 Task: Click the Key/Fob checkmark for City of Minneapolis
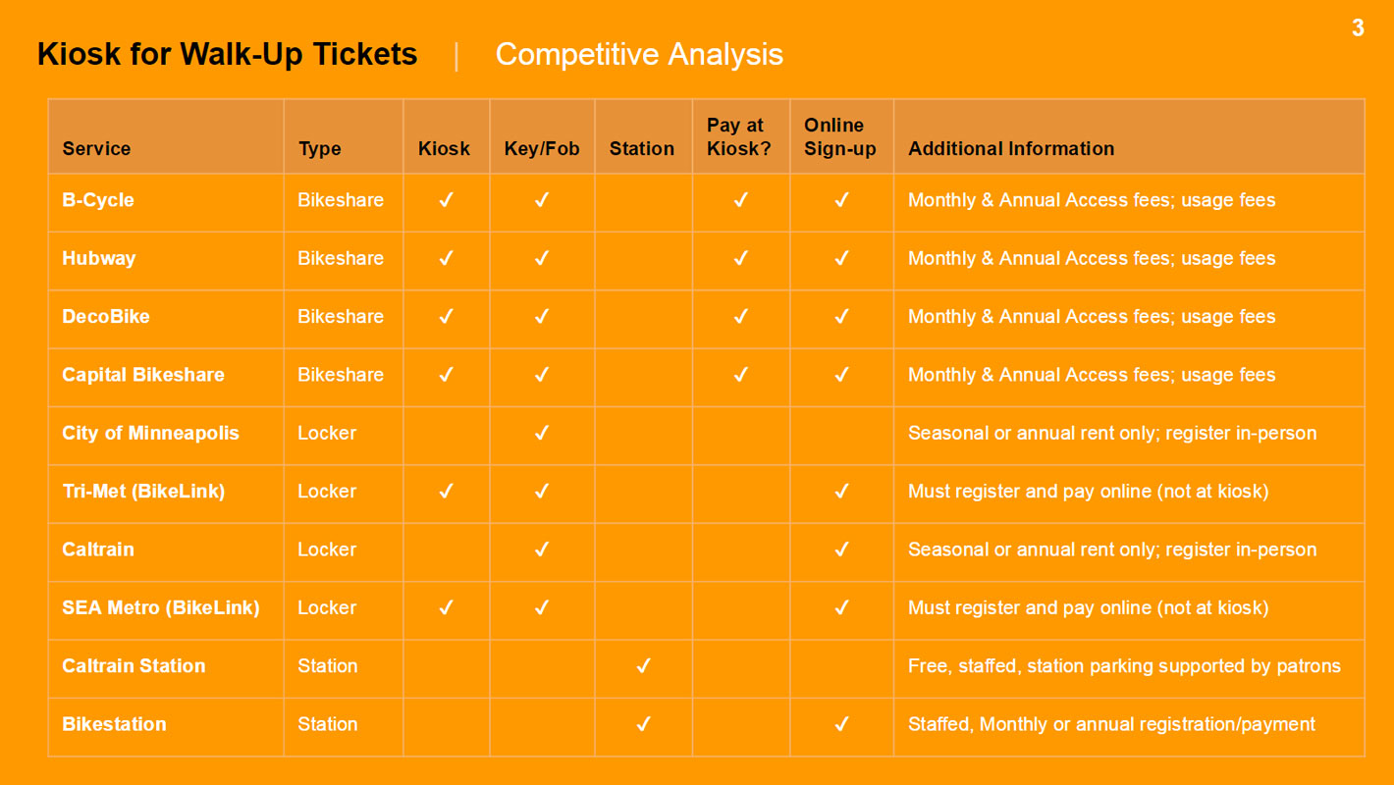542,433
